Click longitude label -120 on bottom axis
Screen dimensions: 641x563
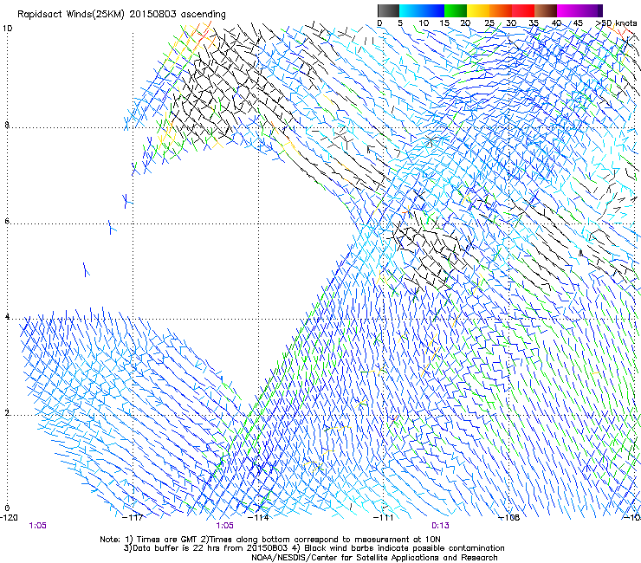pyautogui.click(x=9, y=517)
